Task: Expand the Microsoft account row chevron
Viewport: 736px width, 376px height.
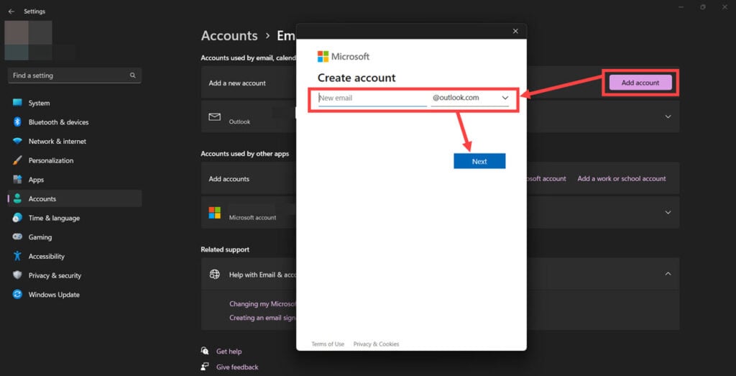Action: [668, 212]
